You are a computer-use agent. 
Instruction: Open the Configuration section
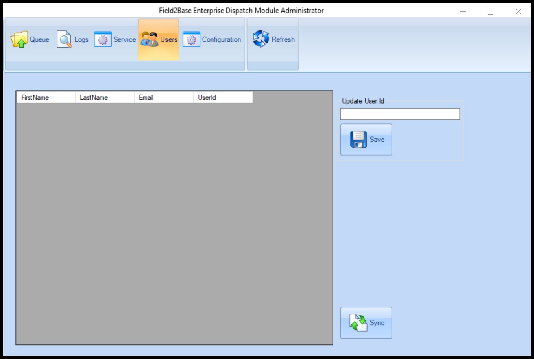click(212, 39)
